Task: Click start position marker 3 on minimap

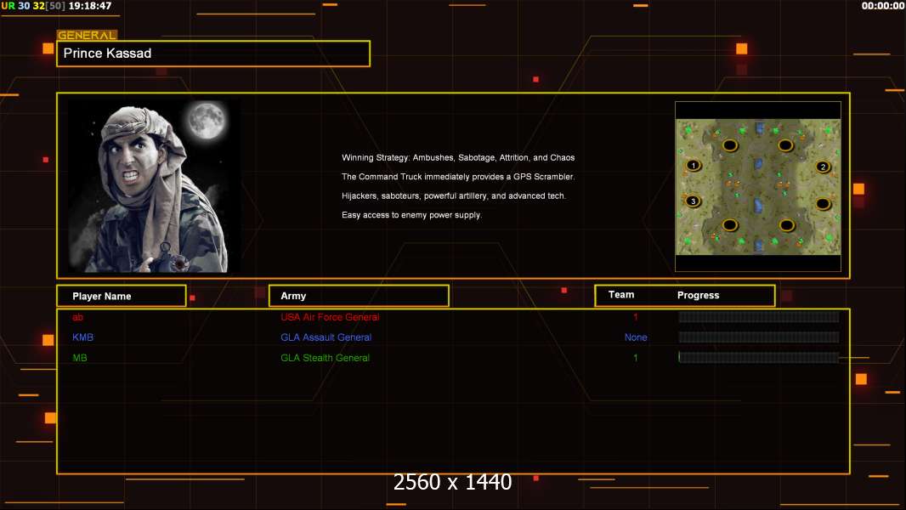Action: point(693,201)
